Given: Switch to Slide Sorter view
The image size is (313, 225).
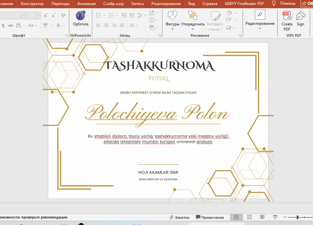Looking at the screenshot, I should coord(249,217).
